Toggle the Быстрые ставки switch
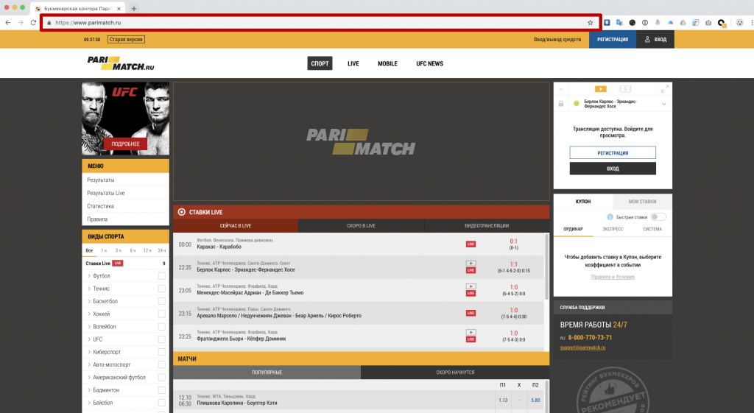 click(658, 217)
